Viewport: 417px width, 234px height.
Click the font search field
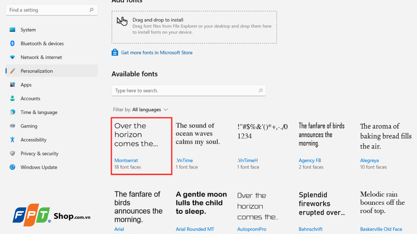185,90
